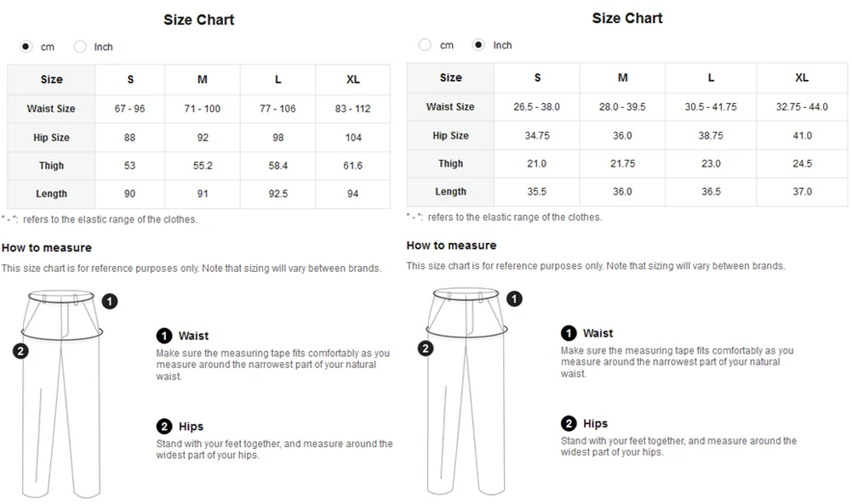
Task: Click the Waist step 1 icon in left instructions
Action: pyautogui.click(x=164, y=336)
